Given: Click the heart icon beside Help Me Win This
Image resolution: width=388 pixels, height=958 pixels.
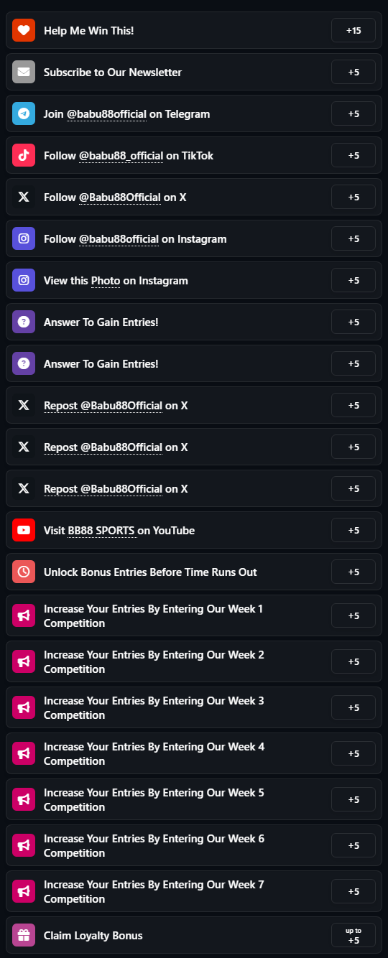Looking at the screenshot, I should coord(24,30).
